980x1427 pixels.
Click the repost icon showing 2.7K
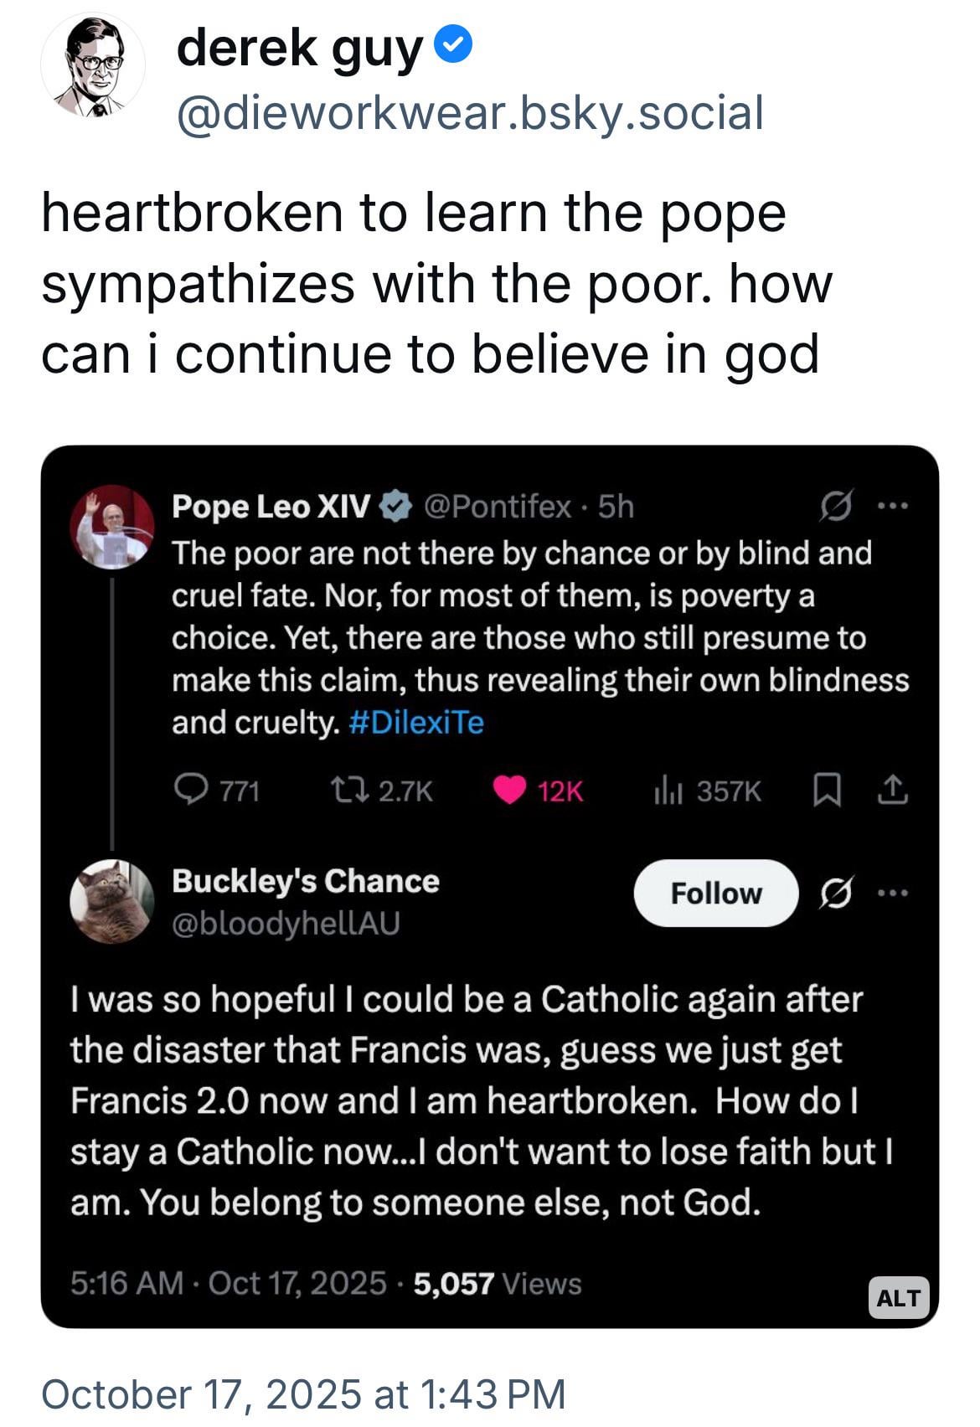click(x=343, y=790)
